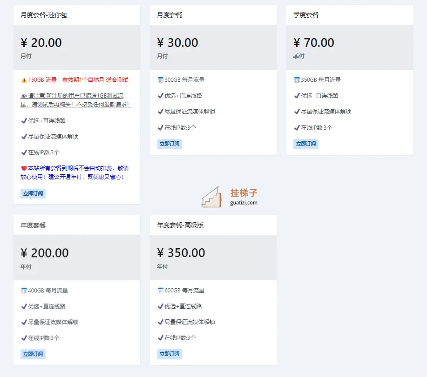Select the 年度套餐-高级版 card title

point(180,225)
